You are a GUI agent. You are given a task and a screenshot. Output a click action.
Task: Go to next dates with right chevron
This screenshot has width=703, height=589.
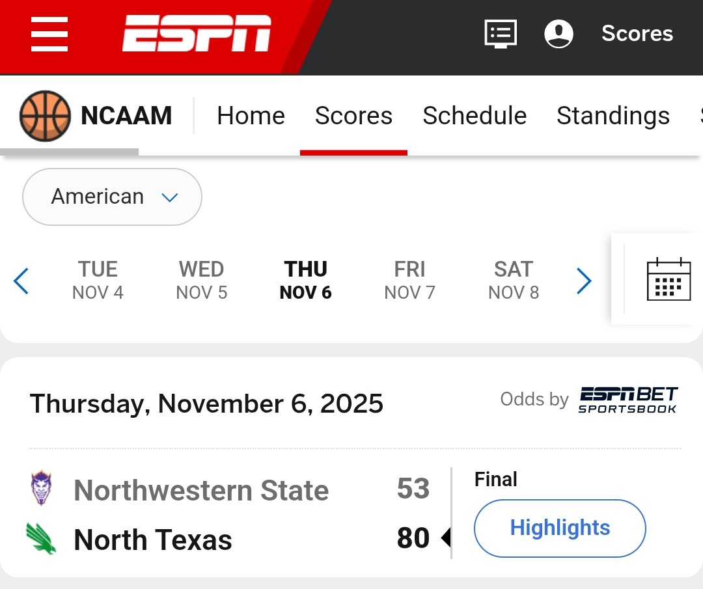(x=584, y=281)
